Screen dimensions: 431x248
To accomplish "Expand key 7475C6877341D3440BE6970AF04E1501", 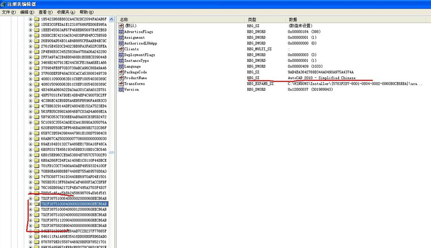I will (31, 177).
